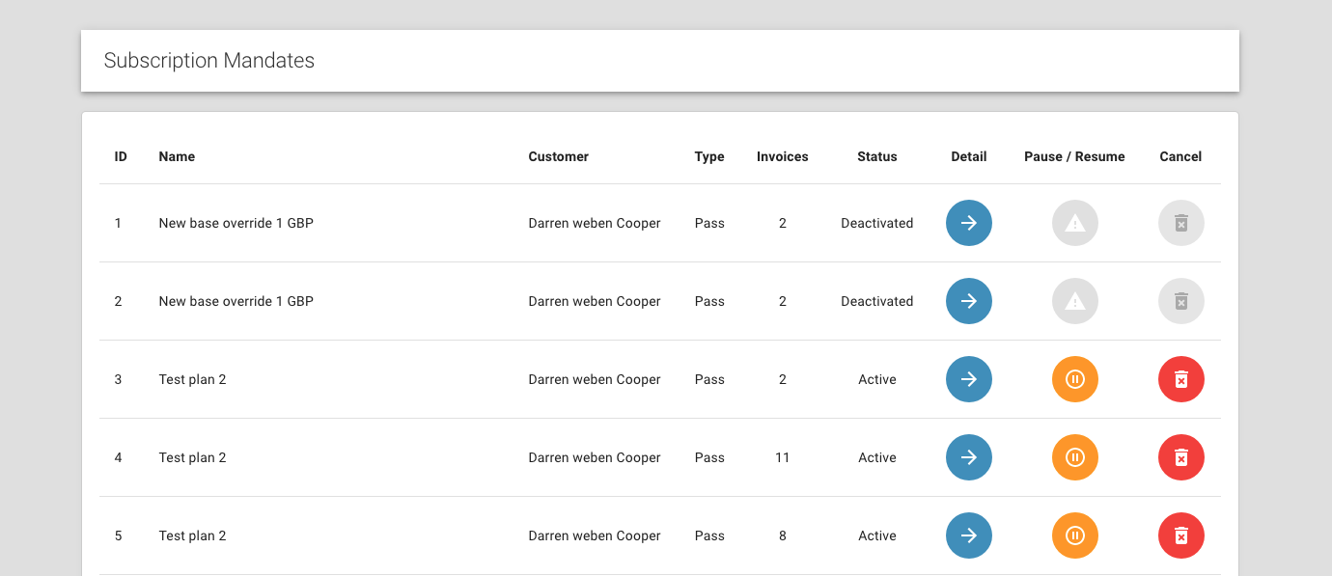Select the Subscription Mandates title
This screenshot has height=576, width=1332.
click(x=208, y=60)
